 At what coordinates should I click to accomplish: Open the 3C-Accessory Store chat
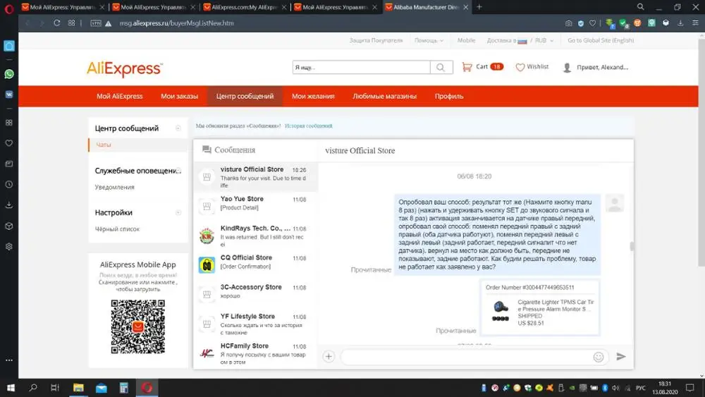click(x=255, y=295)
